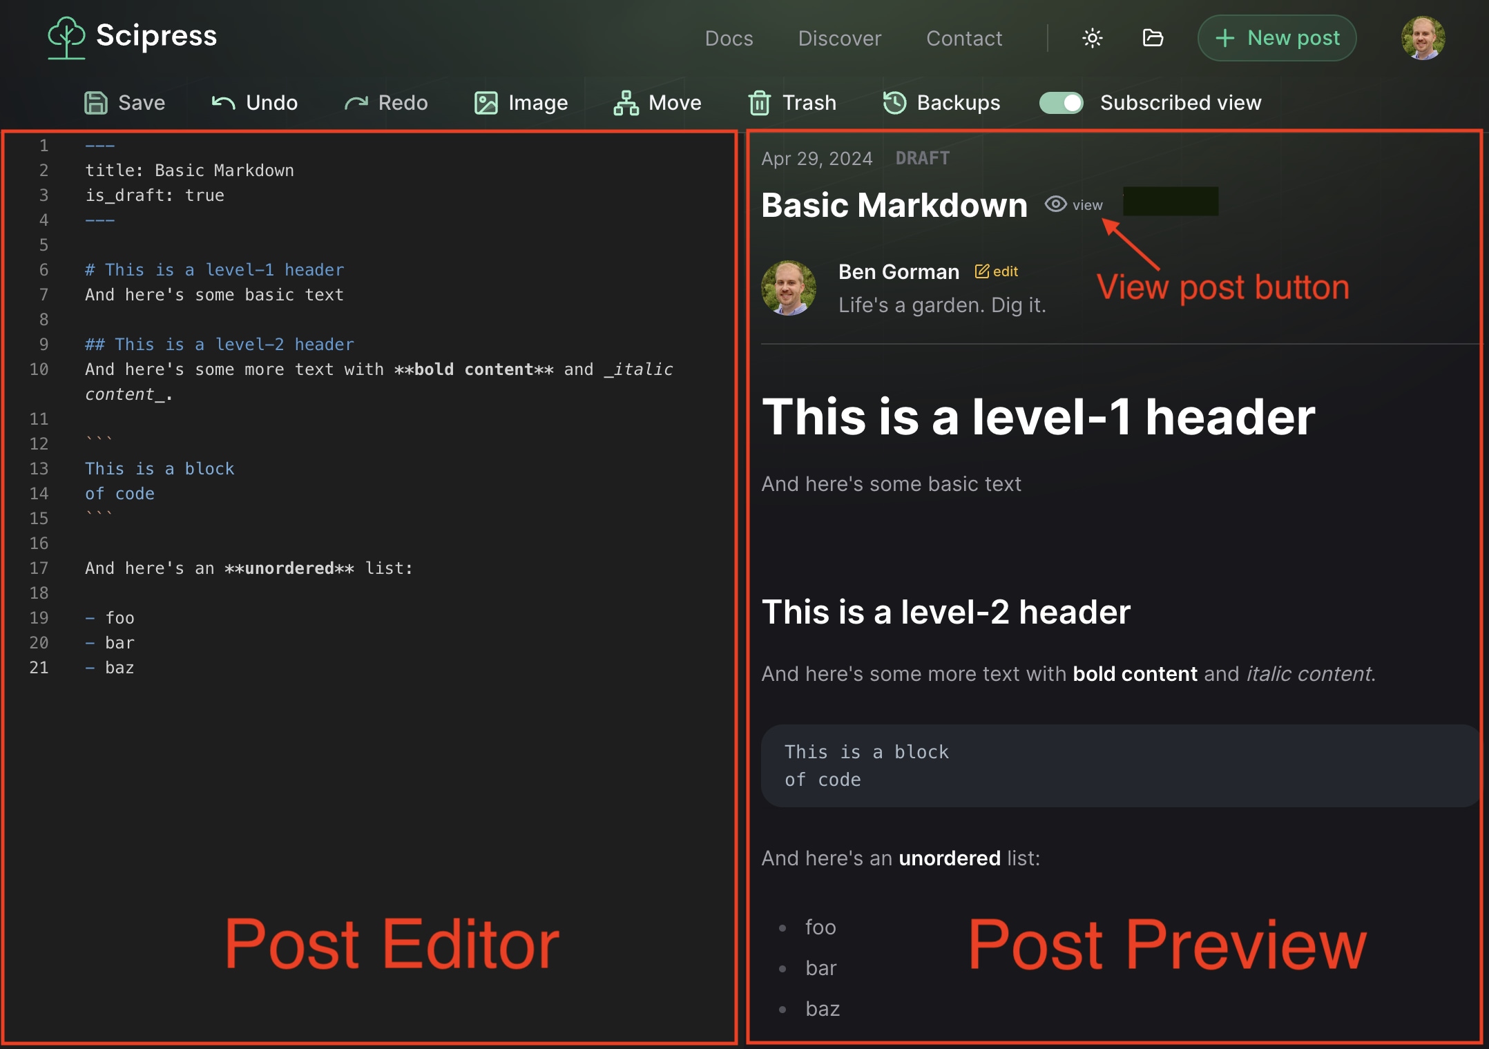
Task: Open the Scipress home link text
Action: click(156, 35)
